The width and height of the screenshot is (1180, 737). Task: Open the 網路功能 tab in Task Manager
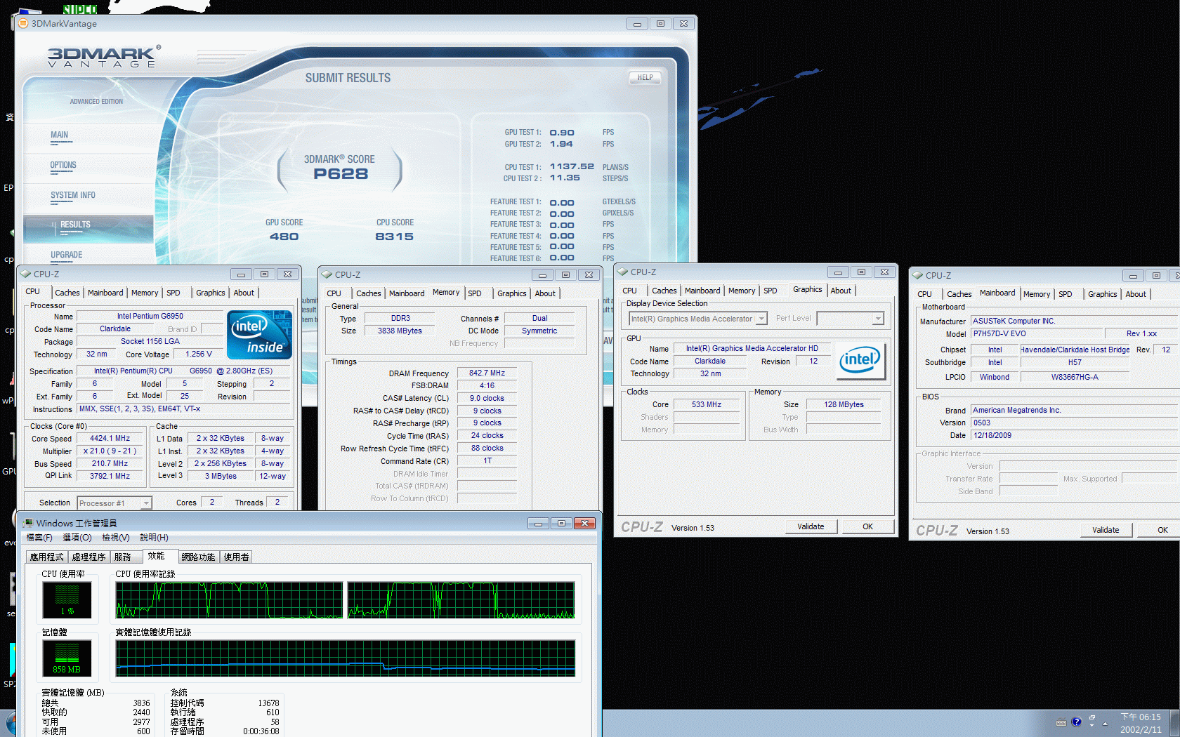coord(198,557)
